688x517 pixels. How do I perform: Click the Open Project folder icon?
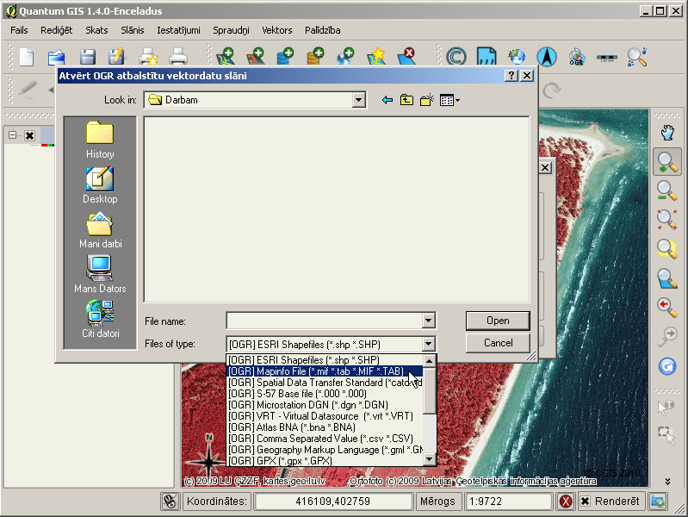[x=57, y=57]
